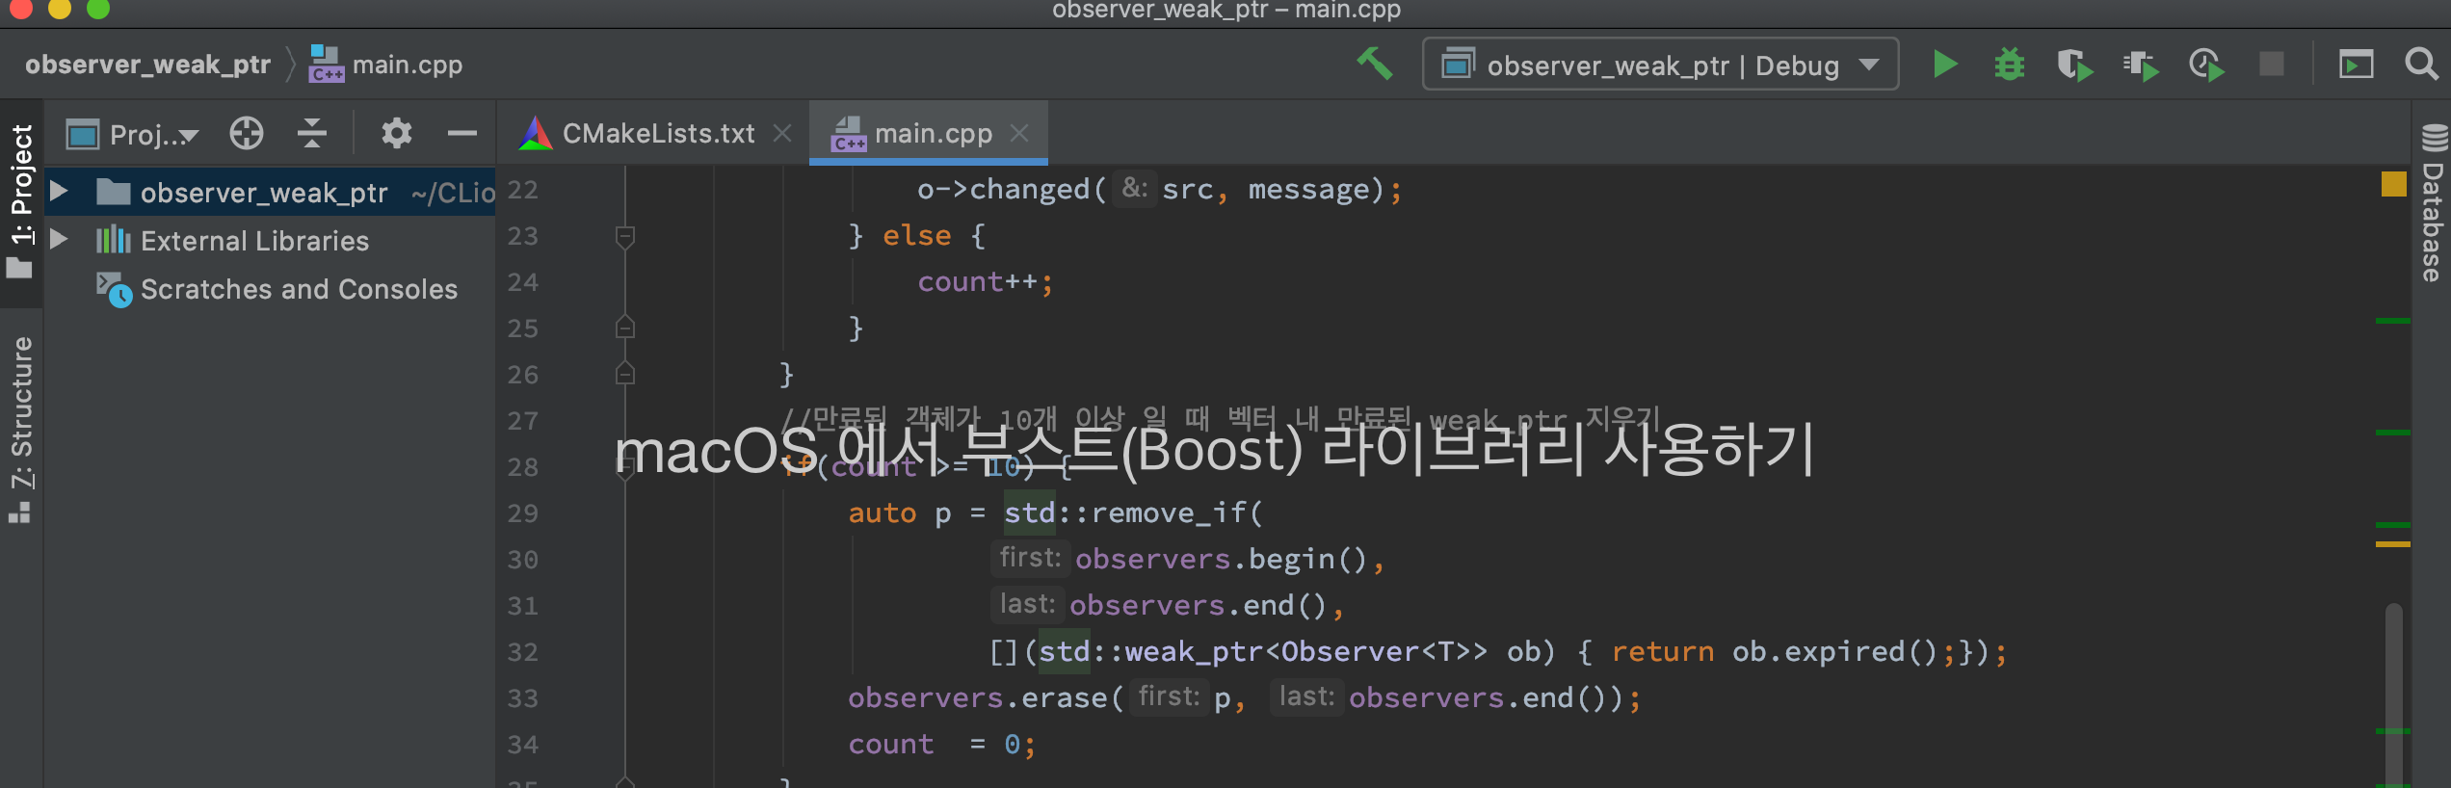Open project panel settings gear
This screenshot has height=788, width=2451.
click(396, 133)
